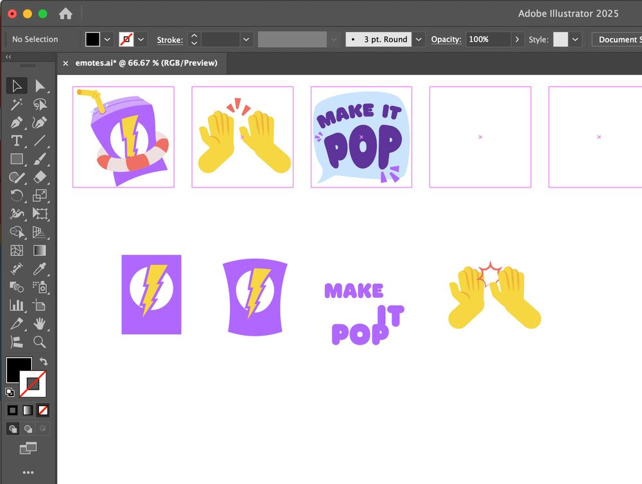Select the Rotate tool
The image size is (642, 484).
[17, 195]
